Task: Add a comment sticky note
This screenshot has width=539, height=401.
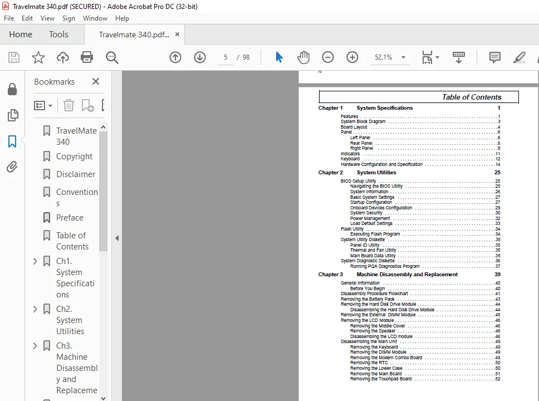Action: click(494, 57)
